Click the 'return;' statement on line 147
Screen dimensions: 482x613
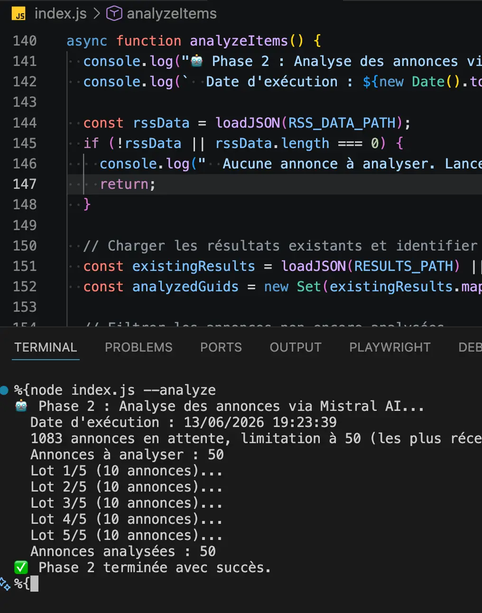128,184
